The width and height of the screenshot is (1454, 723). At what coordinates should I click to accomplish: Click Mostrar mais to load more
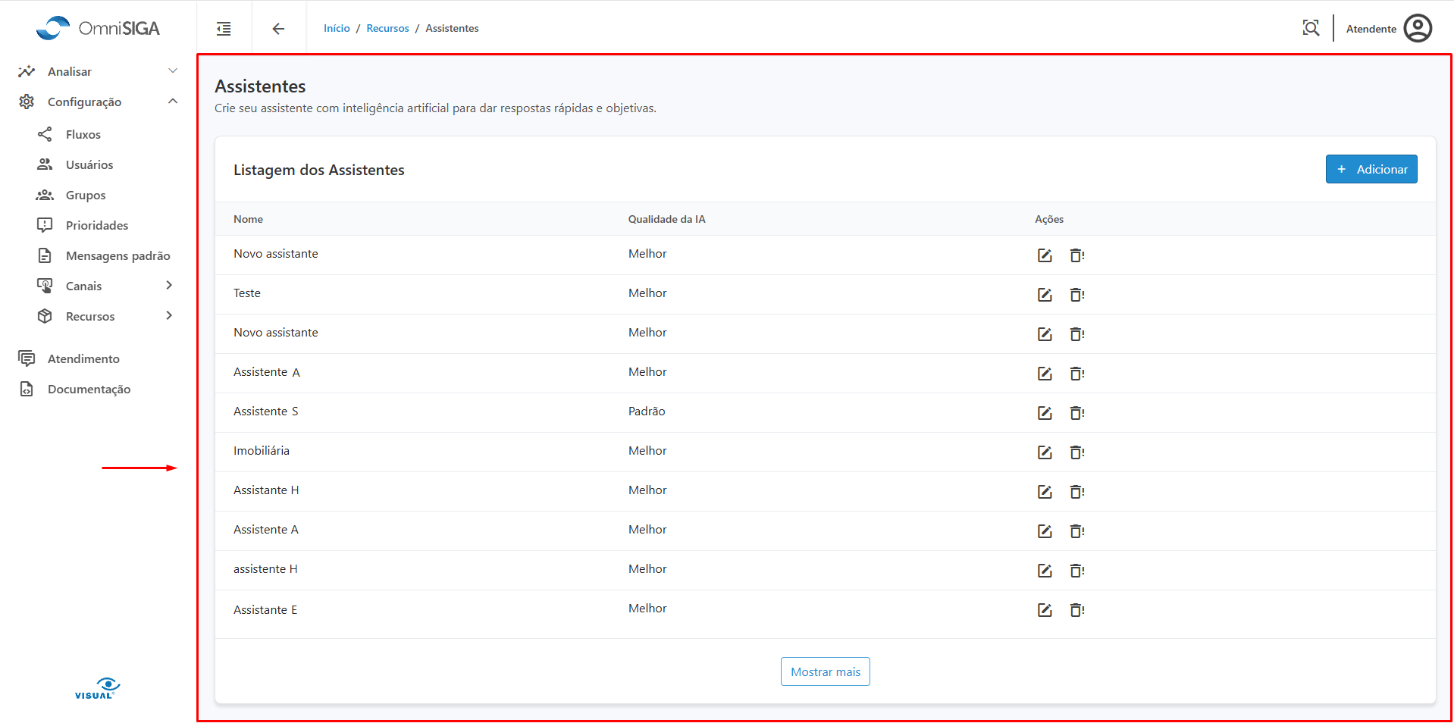[826, 671]
